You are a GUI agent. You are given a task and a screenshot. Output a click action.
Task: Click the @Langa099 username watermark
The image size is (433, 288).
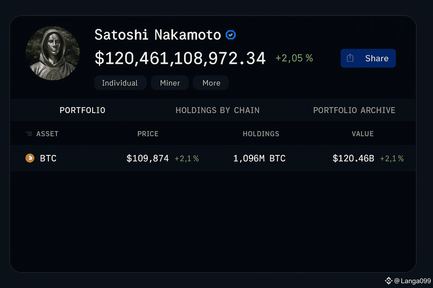412,281
